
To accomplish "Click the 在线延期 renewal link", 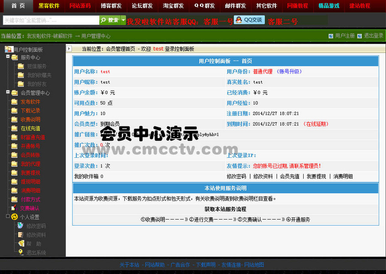I will [x=316, y=124].
